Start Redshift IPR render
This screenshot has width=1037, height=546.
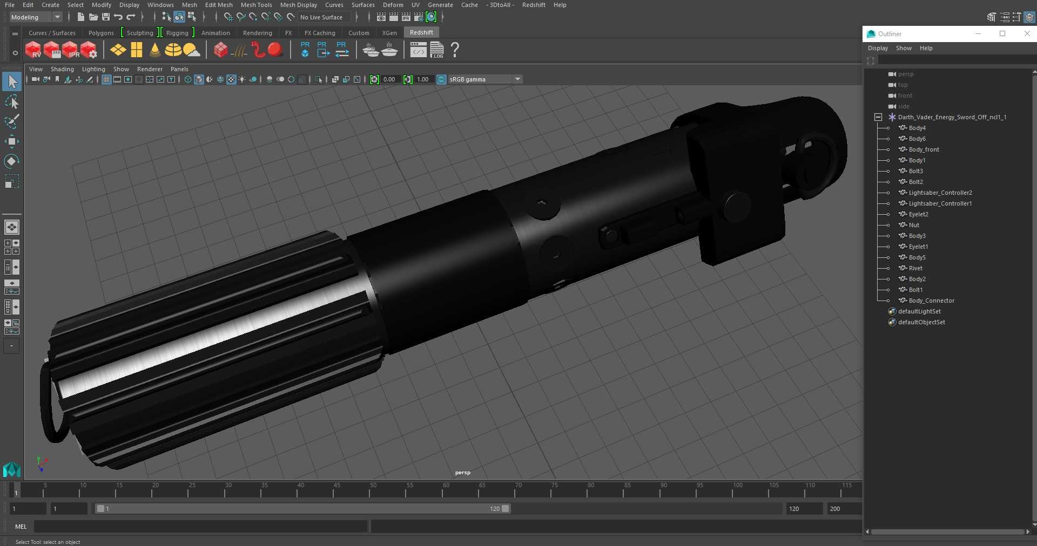tap(70, 50)
